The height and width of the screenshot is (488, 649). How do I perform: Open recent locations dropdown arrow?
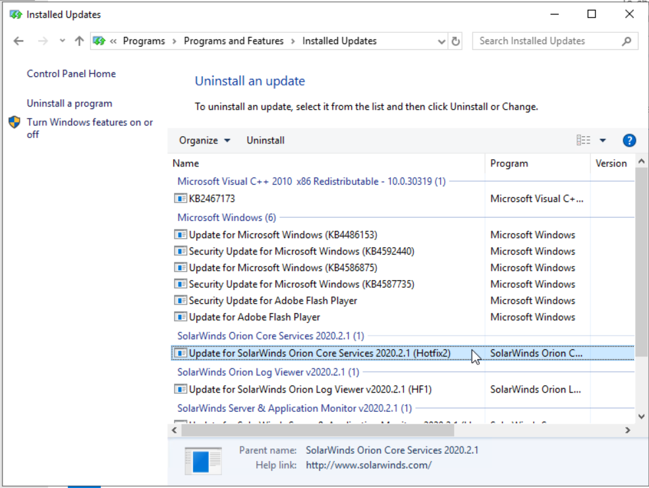click(x=62, y=41)
